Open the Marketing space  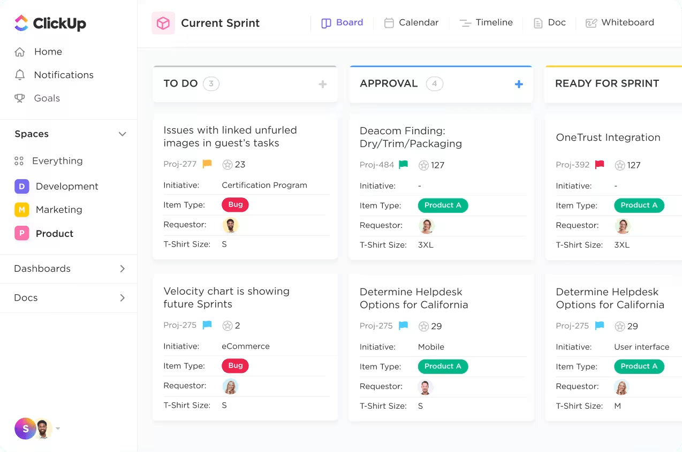pos(59,210)
